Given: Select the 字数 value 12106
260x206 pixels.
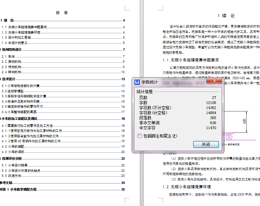Looking at the screenshot, I should coord(211,103).
